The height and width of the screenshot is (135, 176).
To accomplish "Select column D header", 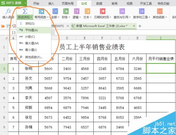I will (x=67, y=38).
